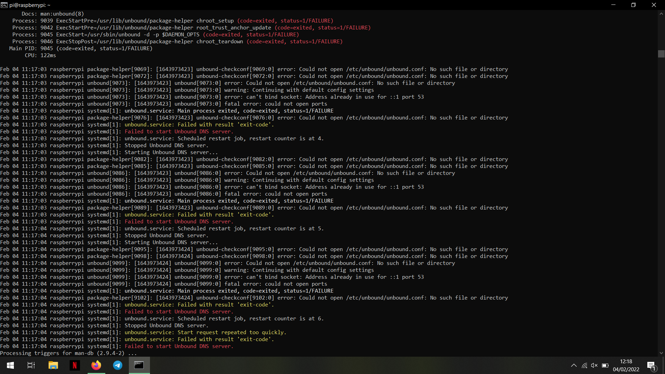Open Action Center notifications
Viewport: 665px width, 374px height.
[650, 365]
